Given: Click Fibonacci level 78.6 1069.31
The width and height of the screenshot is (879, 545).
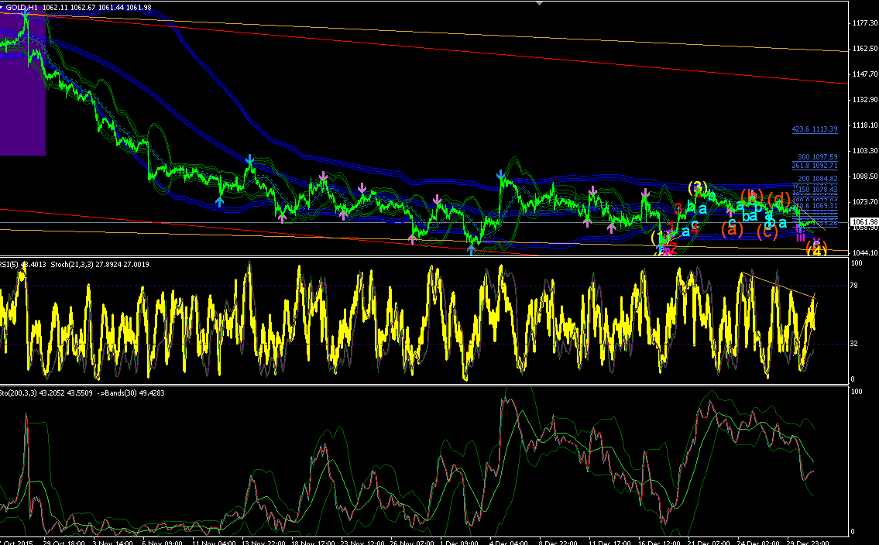Looking at the screenshot, I should point(816,206).
